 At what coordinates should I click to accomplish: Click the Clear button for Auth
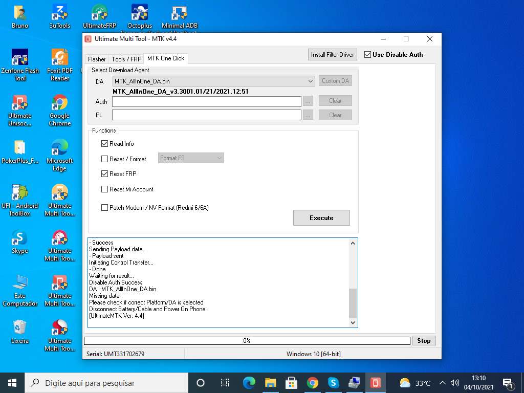coord(335,101)
